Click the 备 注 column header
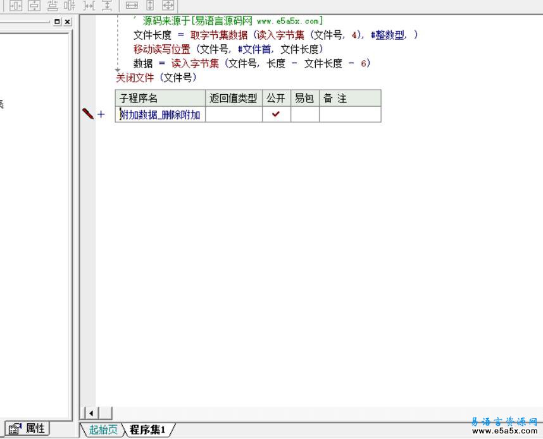Screen dimensions: 543x439 point(350,98)
